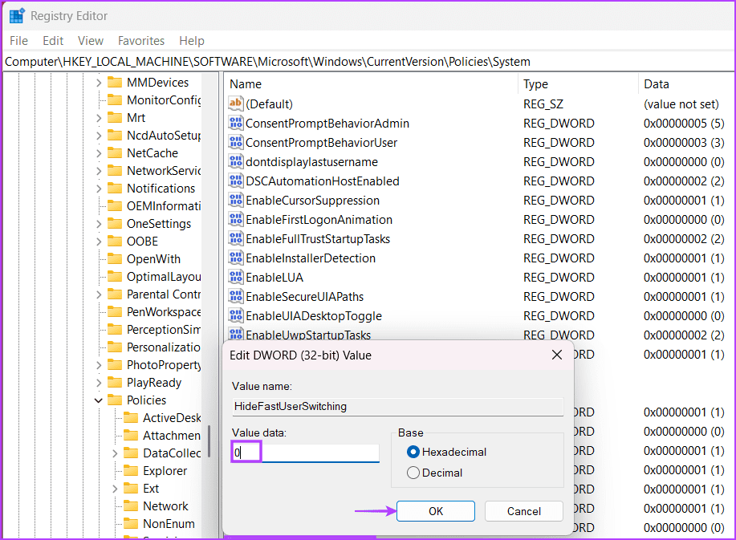
Task: Open the Favorites menu
Action: 140,40
